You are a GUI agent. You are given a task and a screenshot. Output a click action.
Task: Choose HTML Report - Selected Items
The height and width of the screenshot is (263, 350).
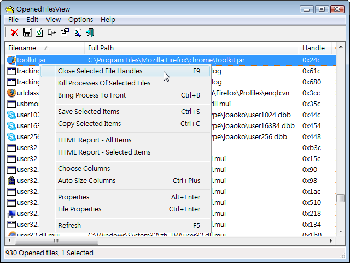[125, 152]
